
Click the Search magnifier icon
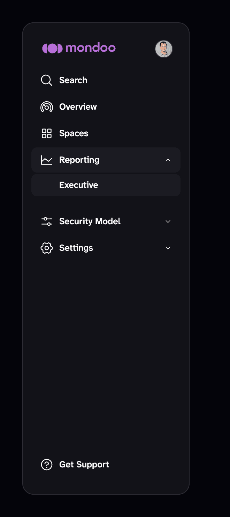pos(47,80)
